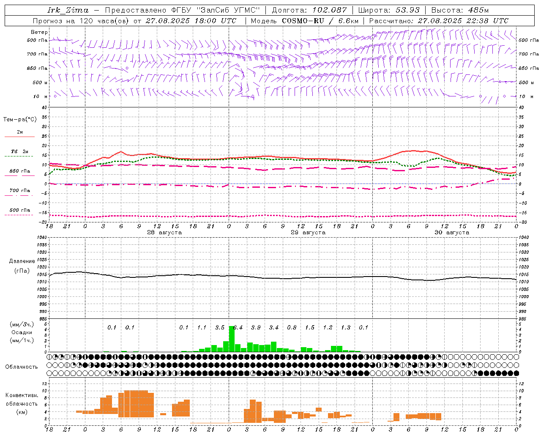
Task: Click the model name COSMO-RU
Action: [303, 21]
